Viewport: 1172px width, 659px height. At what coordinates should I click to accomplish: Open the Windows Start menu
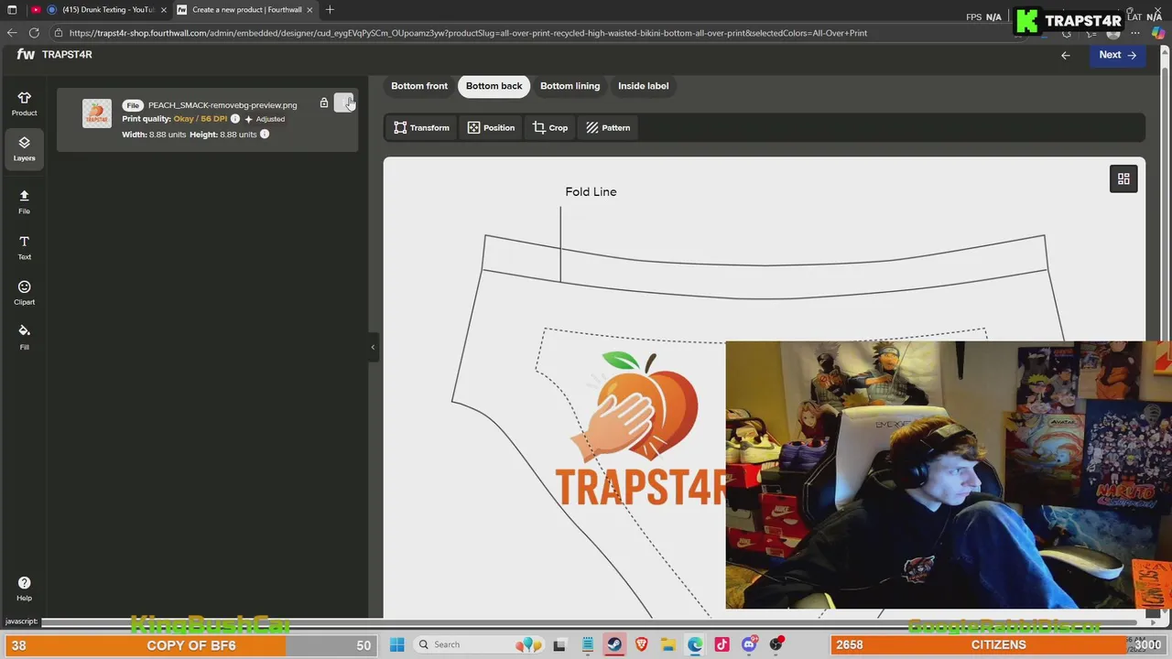click(x=397, y=644)
